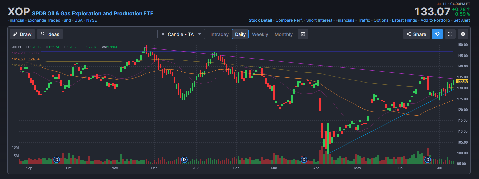Viewport: 479px width, 179px height.
Task: Click Add to Portfolio
Action: point(435,20)
